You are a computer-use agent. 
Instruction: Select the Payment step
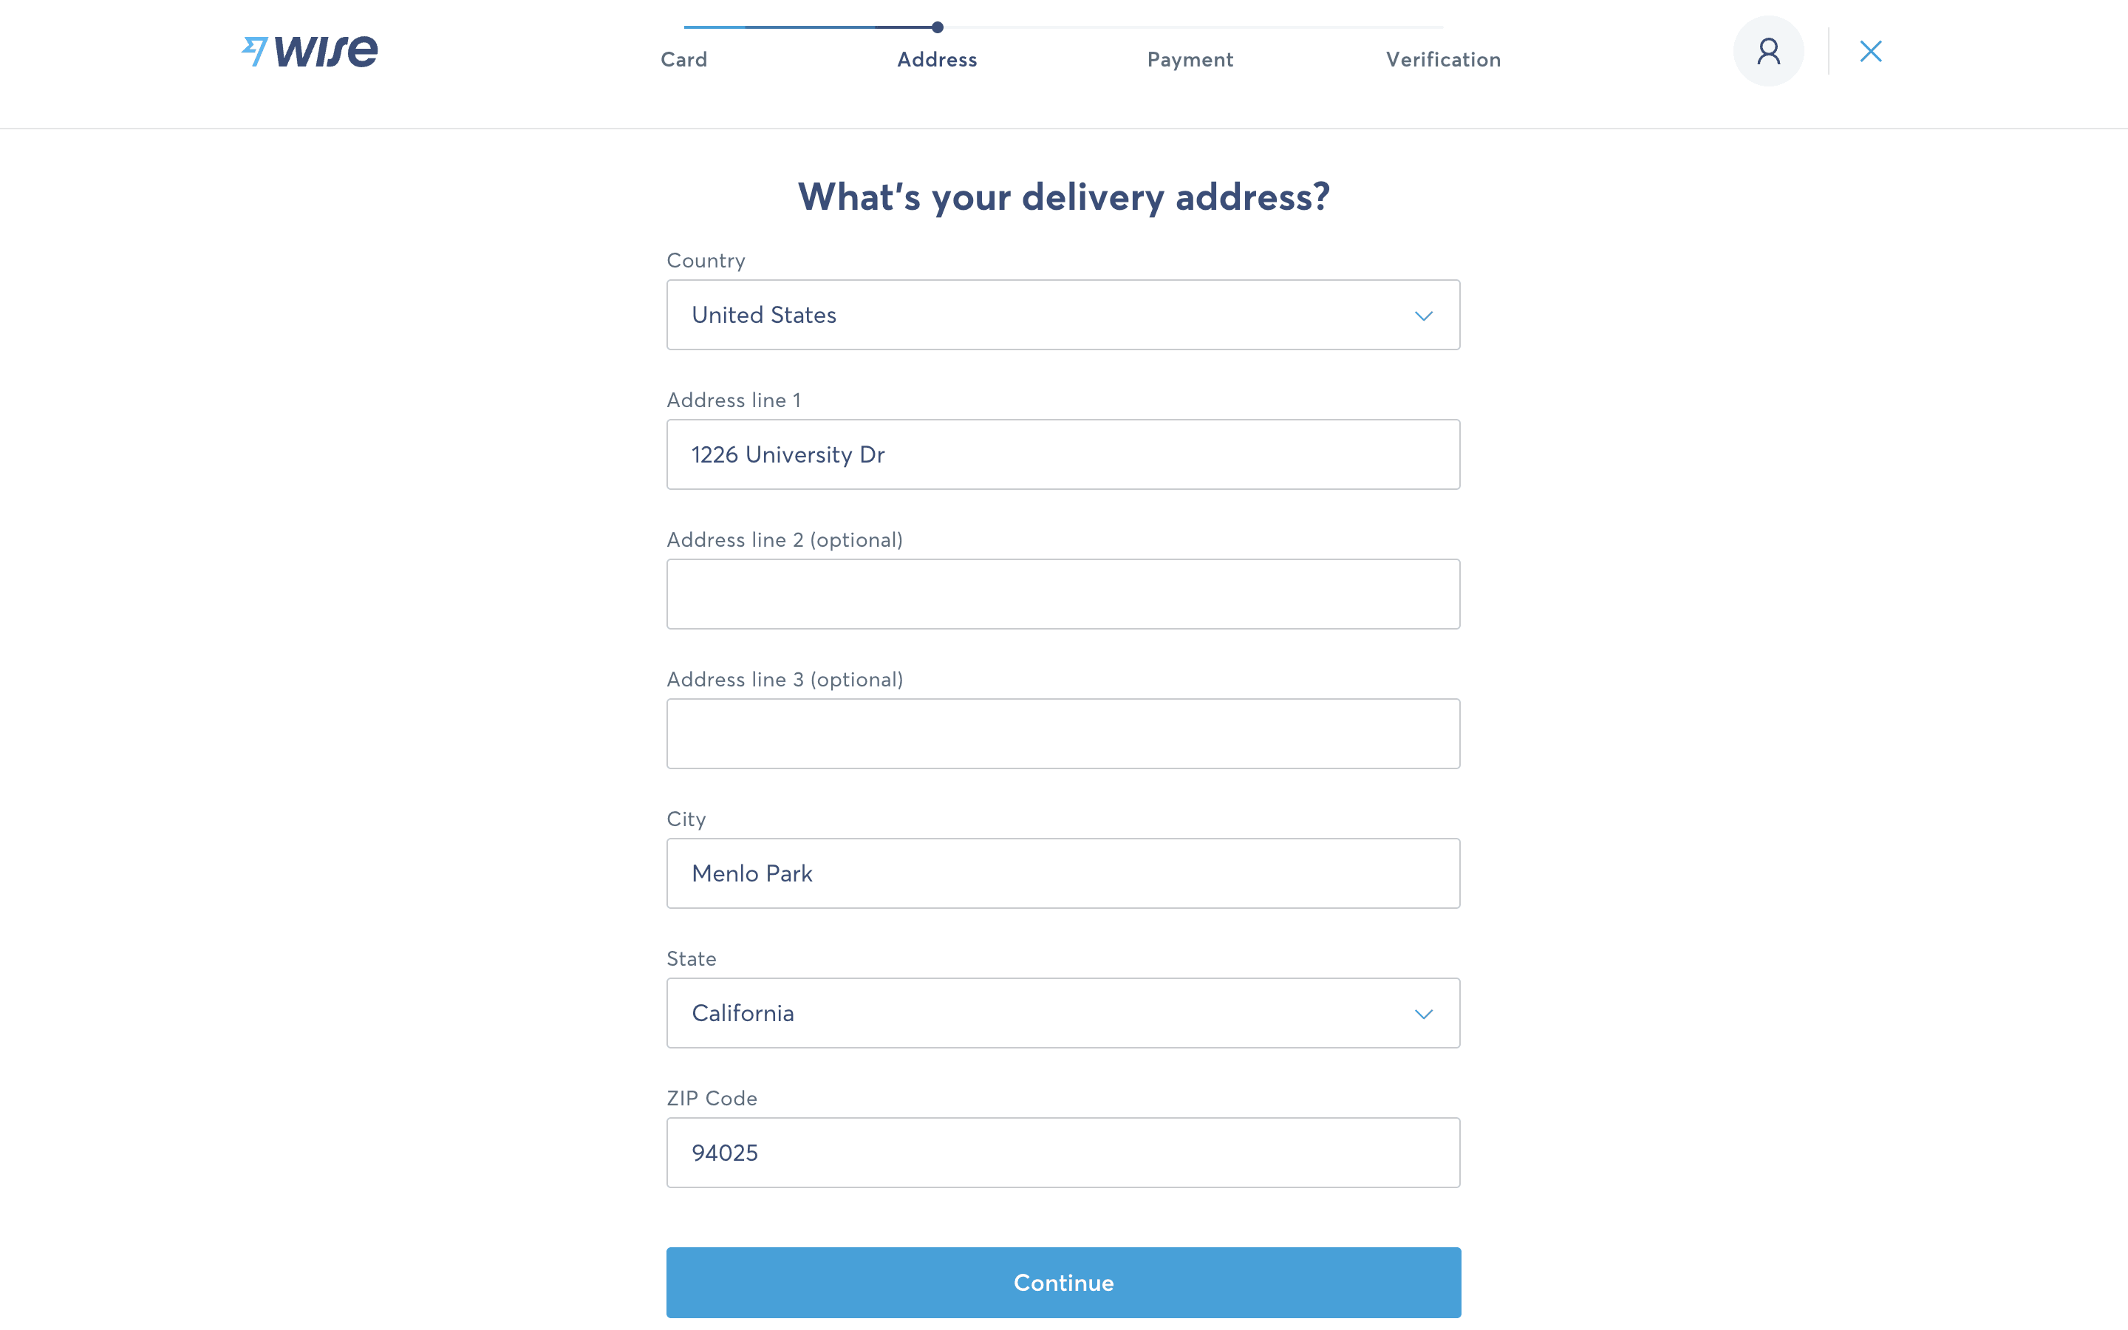tap(1190, 59)
